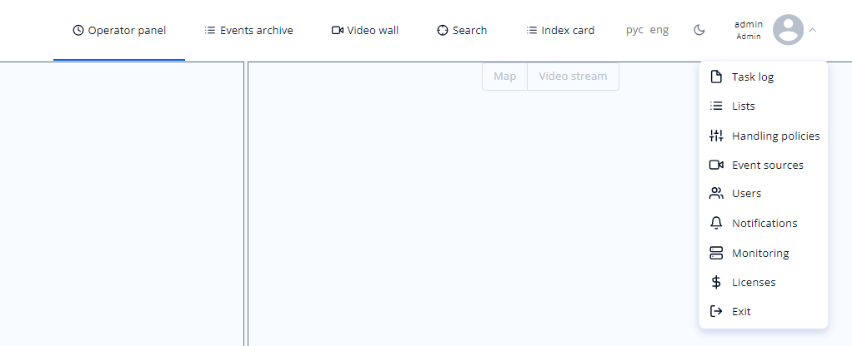Click the Exit logout arrow icon
The image size is (852, 346).
[716, 311]
